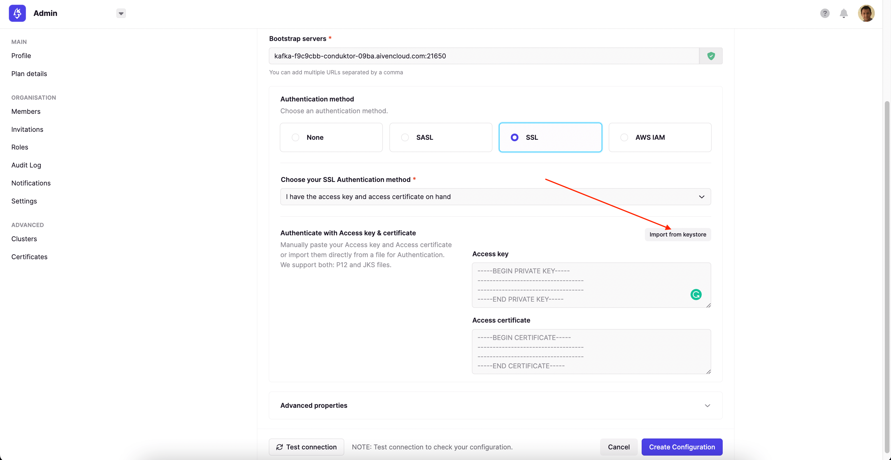Open the user avatar menu
Screen dimensions: 891x460
coord(866,13)
